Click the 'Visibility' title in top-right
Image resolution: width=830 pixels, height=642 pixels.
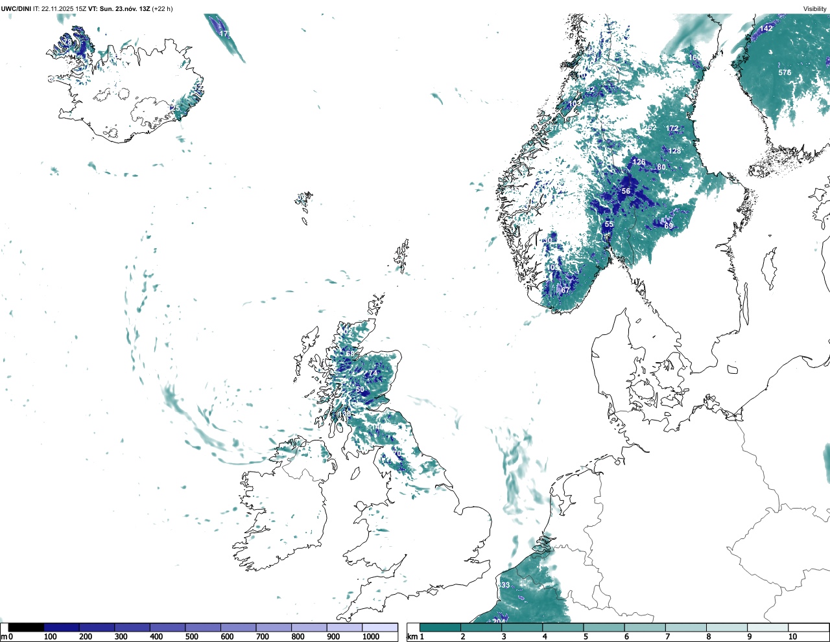coord(815,9)
